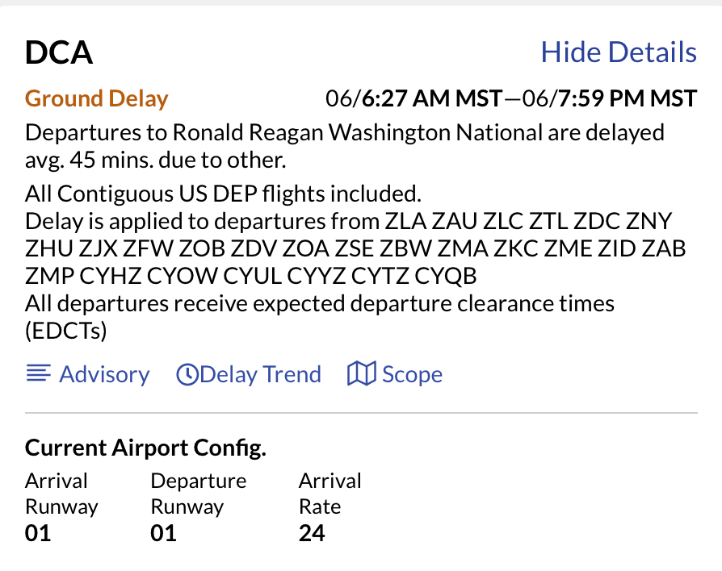
Task: Select the 01 value under Arrival Runway
Action: (38, 533)
